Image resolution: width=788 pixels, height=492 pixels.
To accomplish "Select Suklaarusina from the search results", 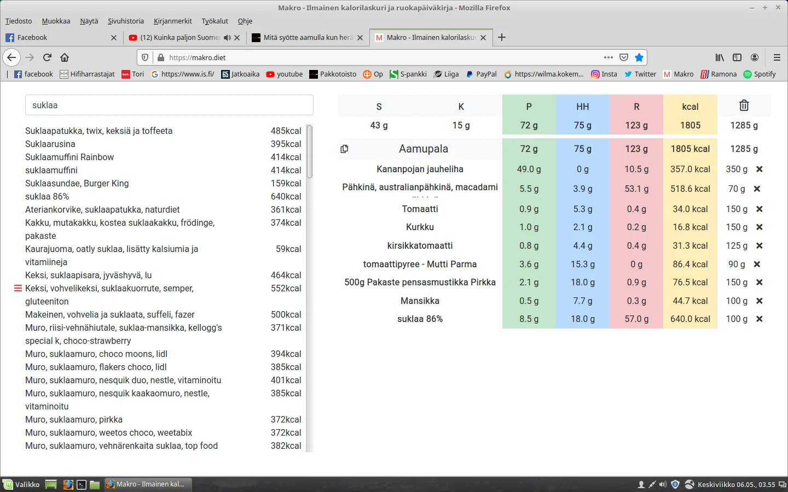I will pos(50,144).
